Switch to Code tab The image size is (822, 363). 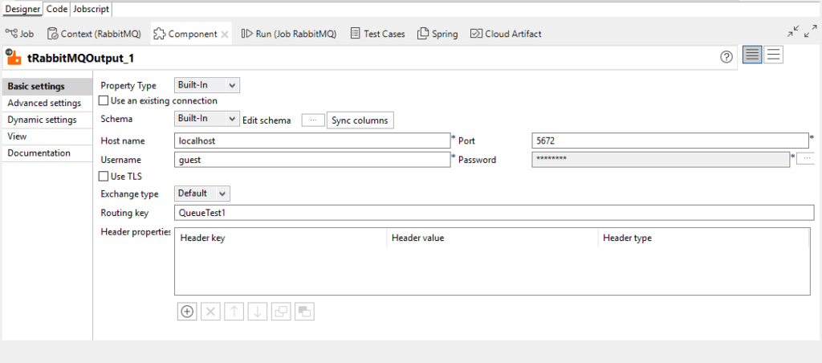(57, 9)
